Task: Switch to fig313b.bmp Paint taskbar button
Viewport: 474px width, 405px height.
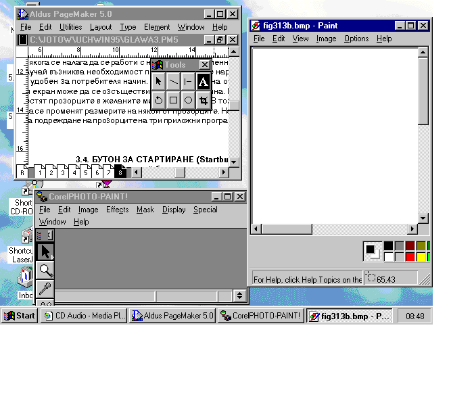Action: click(x=350, y=316)
